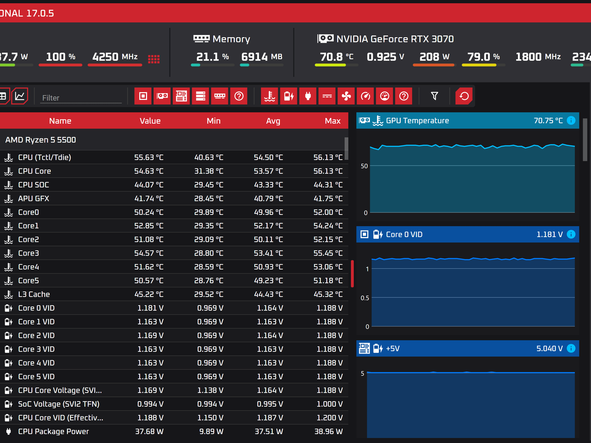Toggle the unknown hardware filter question-mark icon
The image size is (591, 443).
coord(239,96)
